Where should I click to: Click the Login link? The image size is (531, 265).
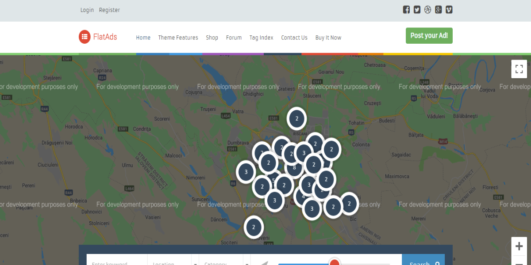(x=87, y=10)
